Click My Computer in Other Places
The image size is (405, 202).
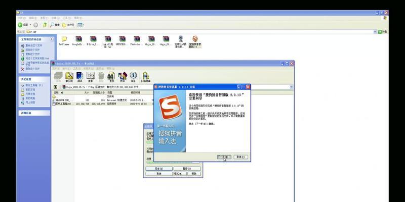[28, 98]
